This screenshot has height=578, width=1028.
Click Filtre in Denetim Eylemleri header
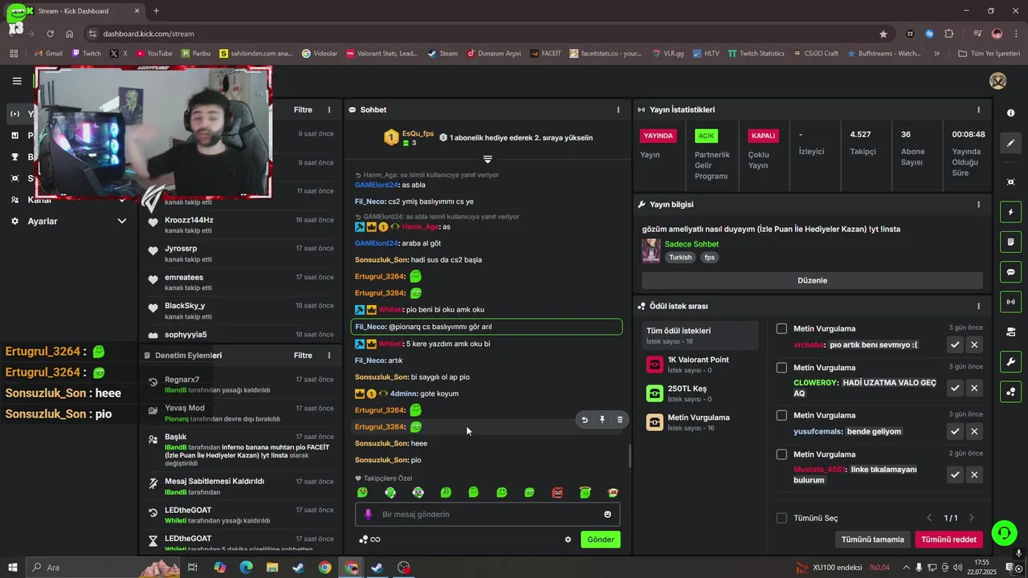303,356
